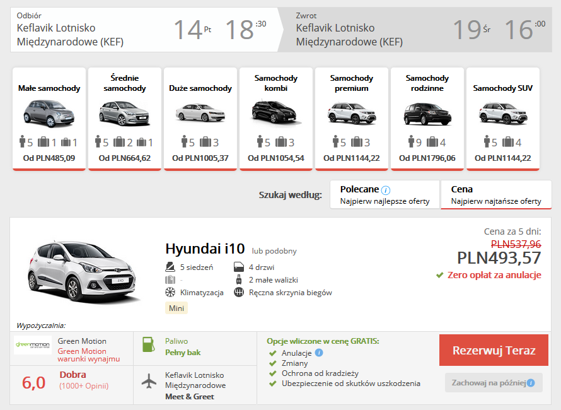Click Zero opłat za anulacje text
Image resolution: width=561 pixels, height=410 pixels.
pyautogui.click(x=494, y=275)
